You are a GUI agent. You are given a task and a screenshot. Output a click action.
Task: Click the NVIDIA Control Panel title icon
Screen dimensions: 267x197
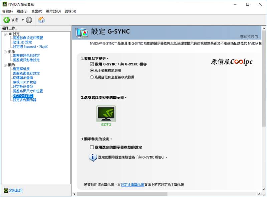pyautogui.click(x=5, y=4)
